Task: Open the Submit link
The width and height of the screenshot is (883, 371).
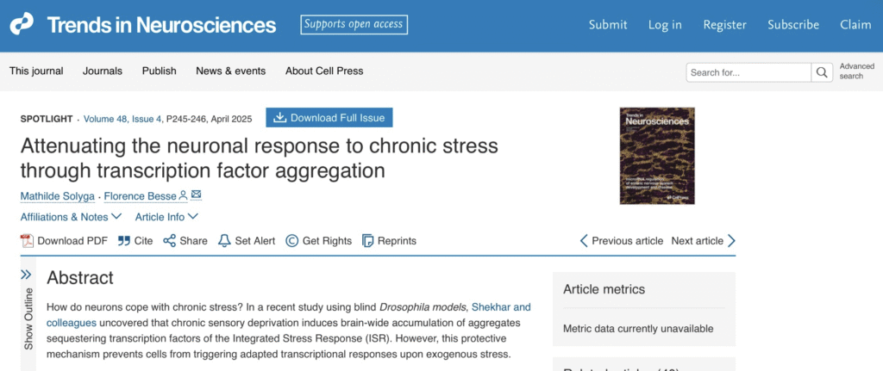Action: click(608, 25)
